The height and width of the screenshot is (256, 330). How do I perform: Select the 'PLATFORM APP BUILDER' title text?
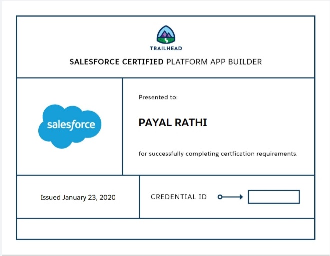(x=214, y=62)
